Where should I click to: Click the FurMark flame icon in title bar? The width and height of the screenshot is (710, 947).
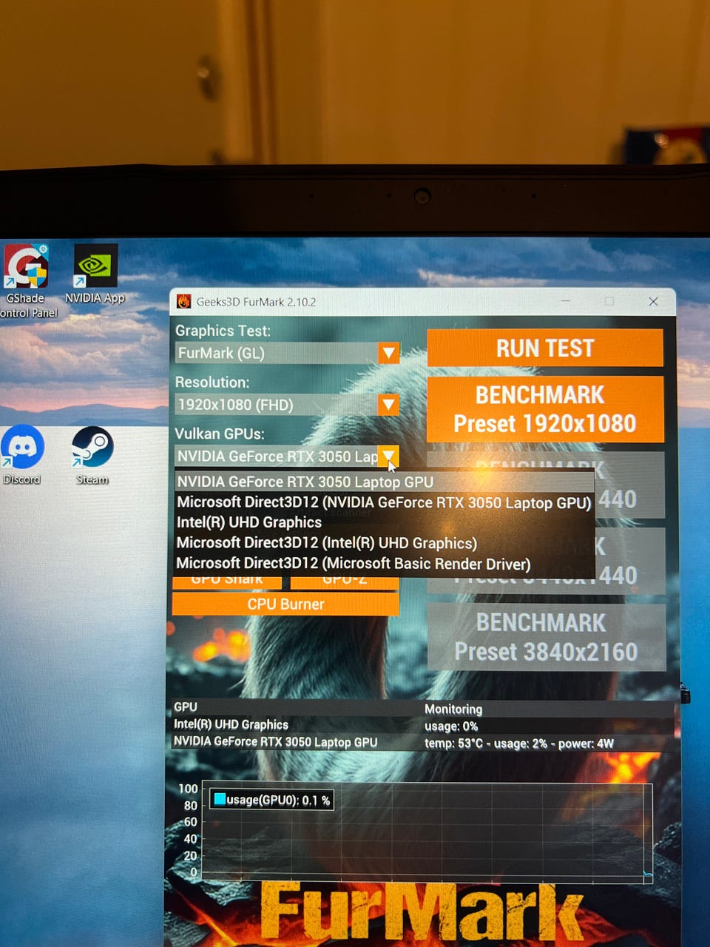coord(183,301)
